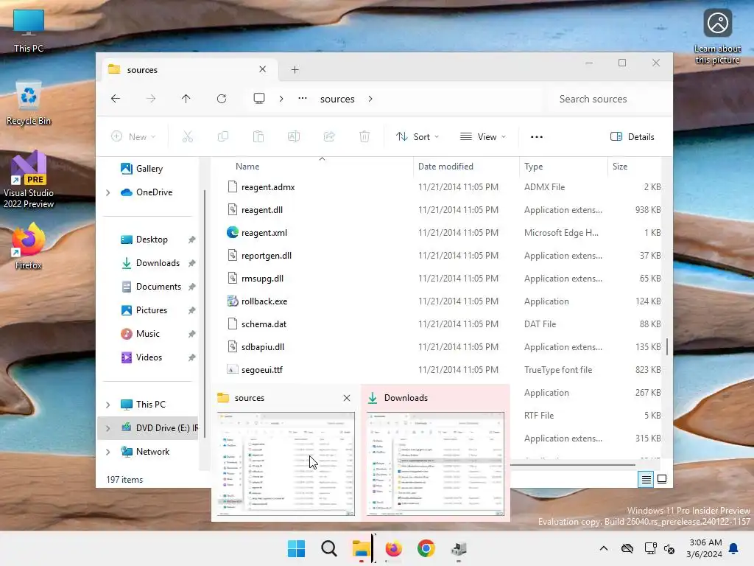Close the sources preview thumbnail
Image resolution: width=754 pixels, height=566 pixels.
pos(347,397)
